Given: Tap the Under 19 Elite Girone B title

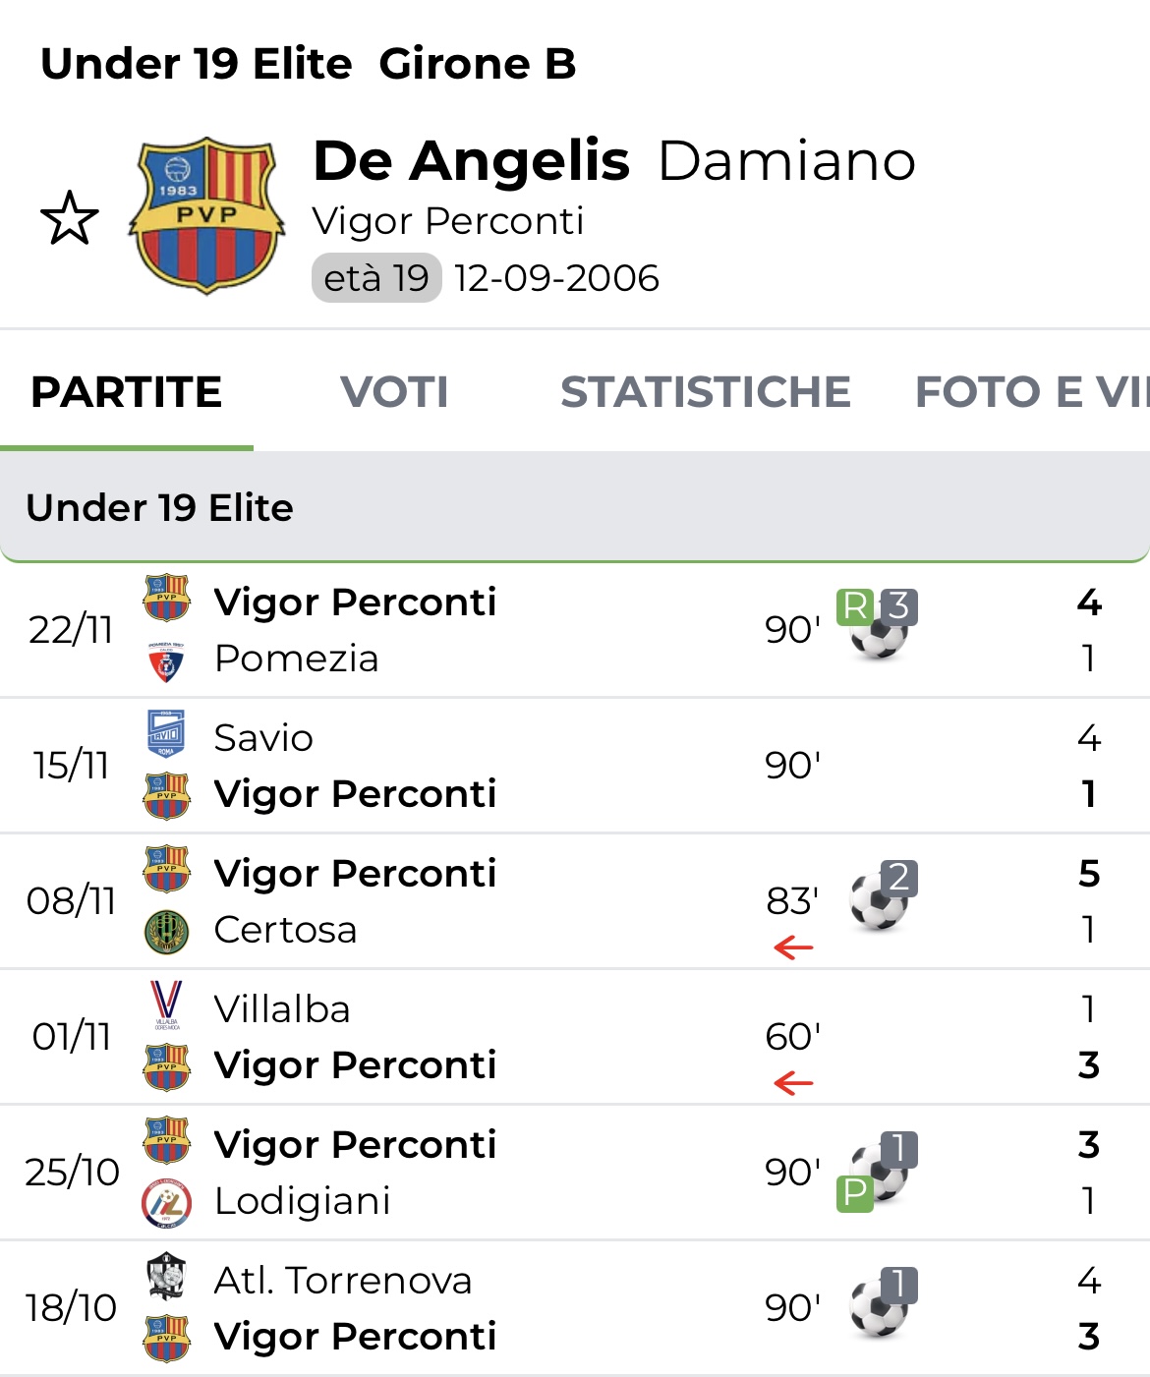Looking at the screenshot, I should click(308, 64).
